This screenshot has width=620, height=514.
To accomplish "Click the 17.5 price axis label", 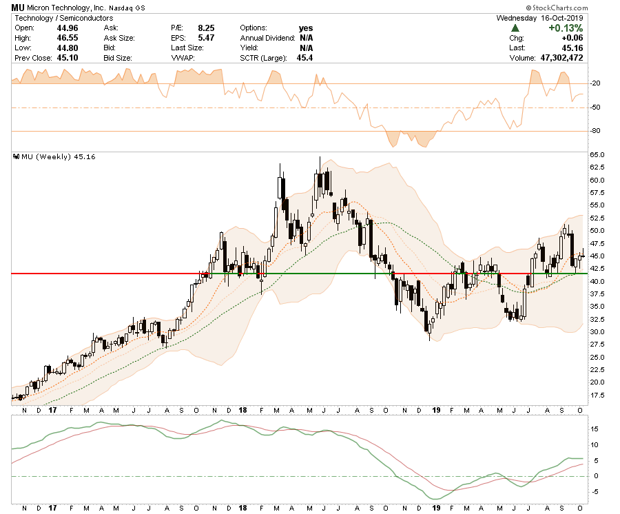I will (x=597, y=395).
